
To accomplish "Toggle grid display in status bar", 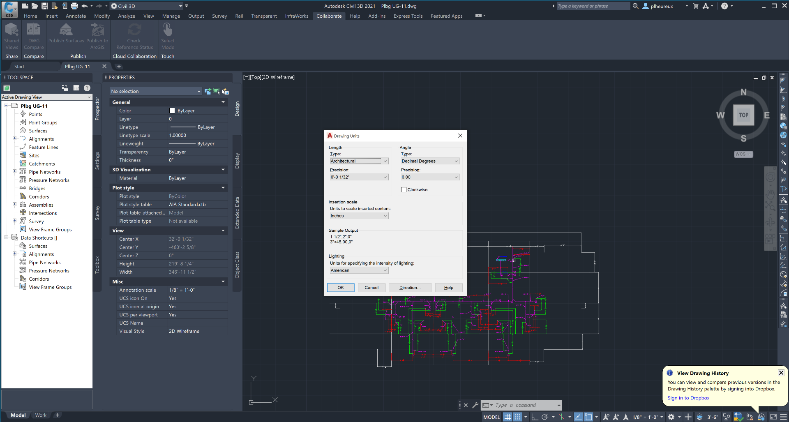I will [508, 417].
